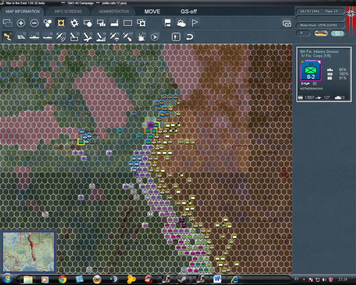
Task: Open the ADMINISTRATION tab
Action: pyautogui.click(x=114, y=11)
